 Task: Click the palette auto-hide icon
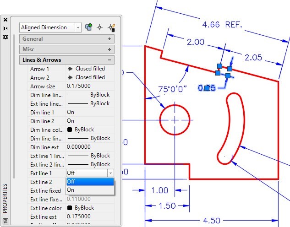pos(5,28)
